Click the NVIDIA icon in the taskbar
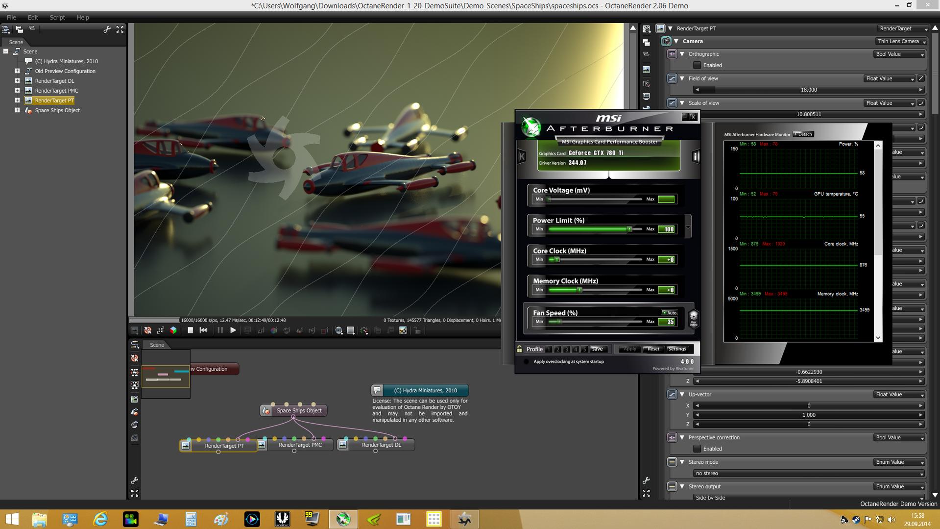The image size is (940, 529). pos(373,519)
